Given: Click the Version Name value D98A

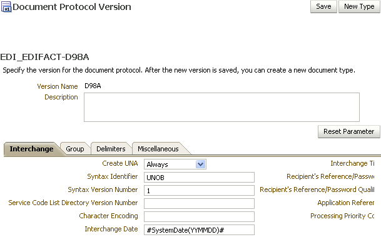Looking at the screenshot, I should point(93,86).
